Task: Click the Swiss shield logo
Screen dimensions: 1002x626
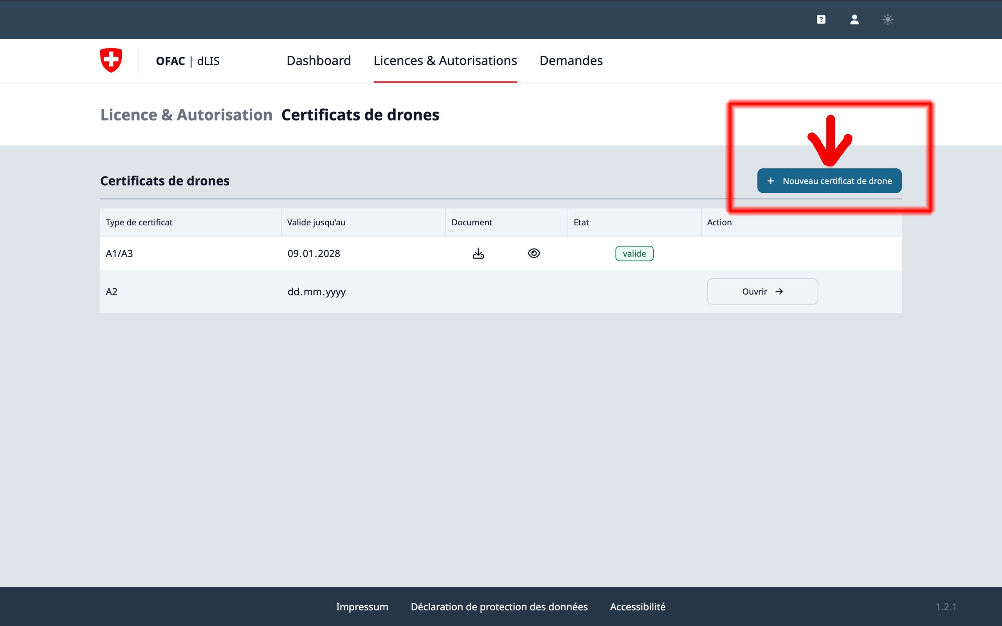Action: [111, 60]
